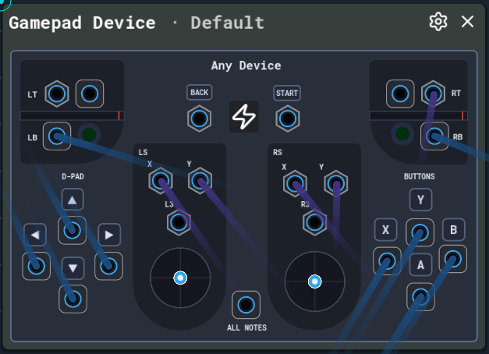The width and height of the screenshot is (489, 354).
Task: Adjust the LT trigger level bar
Action: click(x=72, y=115)
